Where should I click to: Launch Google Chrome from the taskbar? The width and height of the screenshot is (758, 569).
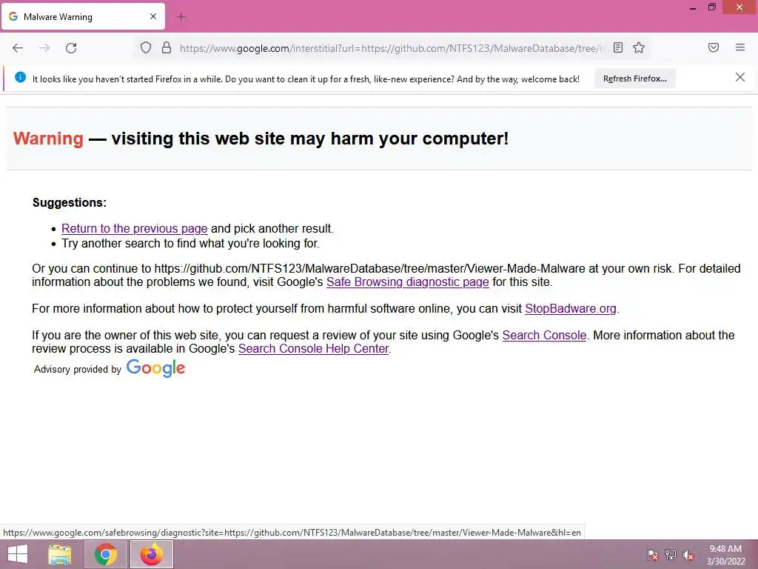[105, 554]
